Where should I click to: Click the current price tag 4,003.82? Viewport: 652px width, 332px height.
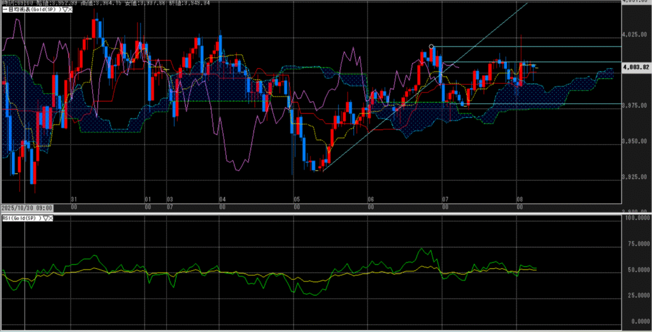pos(636,66)
